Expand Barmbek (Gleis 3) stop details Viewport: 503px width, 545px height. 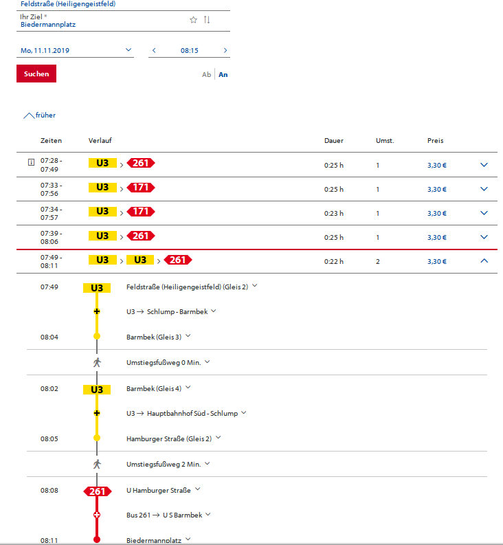point(188,336)
